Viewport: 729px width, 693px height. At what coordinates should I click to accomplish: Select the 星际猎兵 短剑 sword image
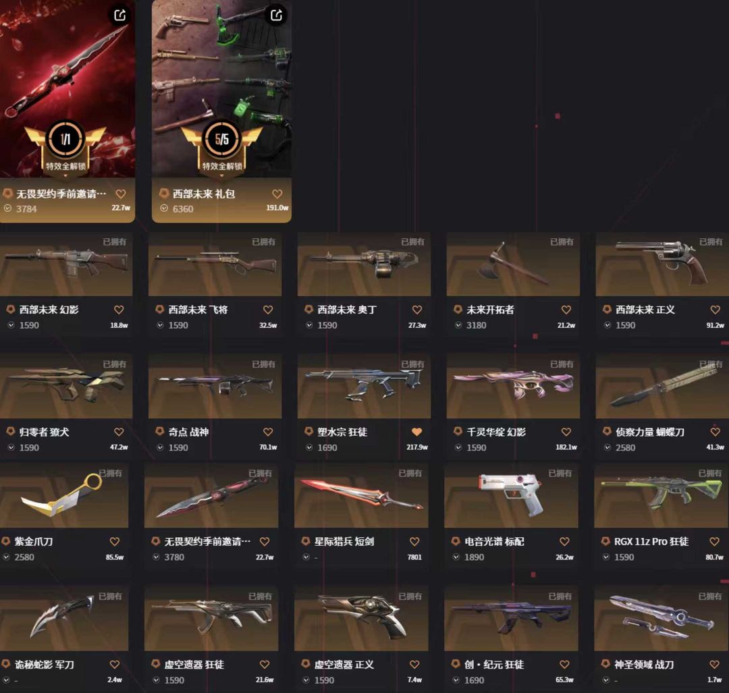360,495
